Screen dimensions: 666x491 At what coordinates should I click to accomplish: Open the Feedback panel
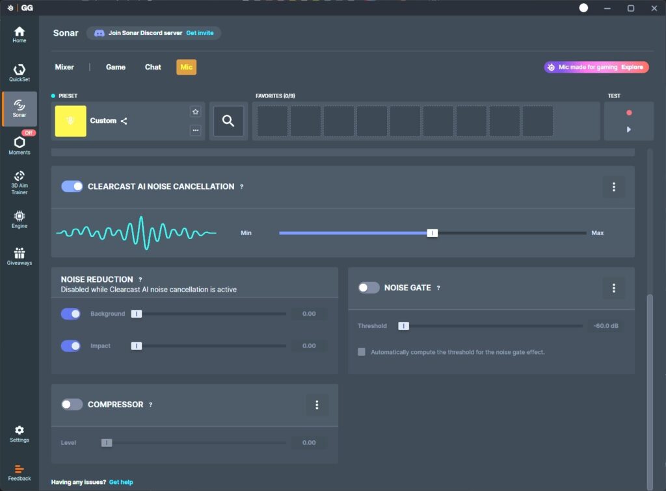(19, 473)
